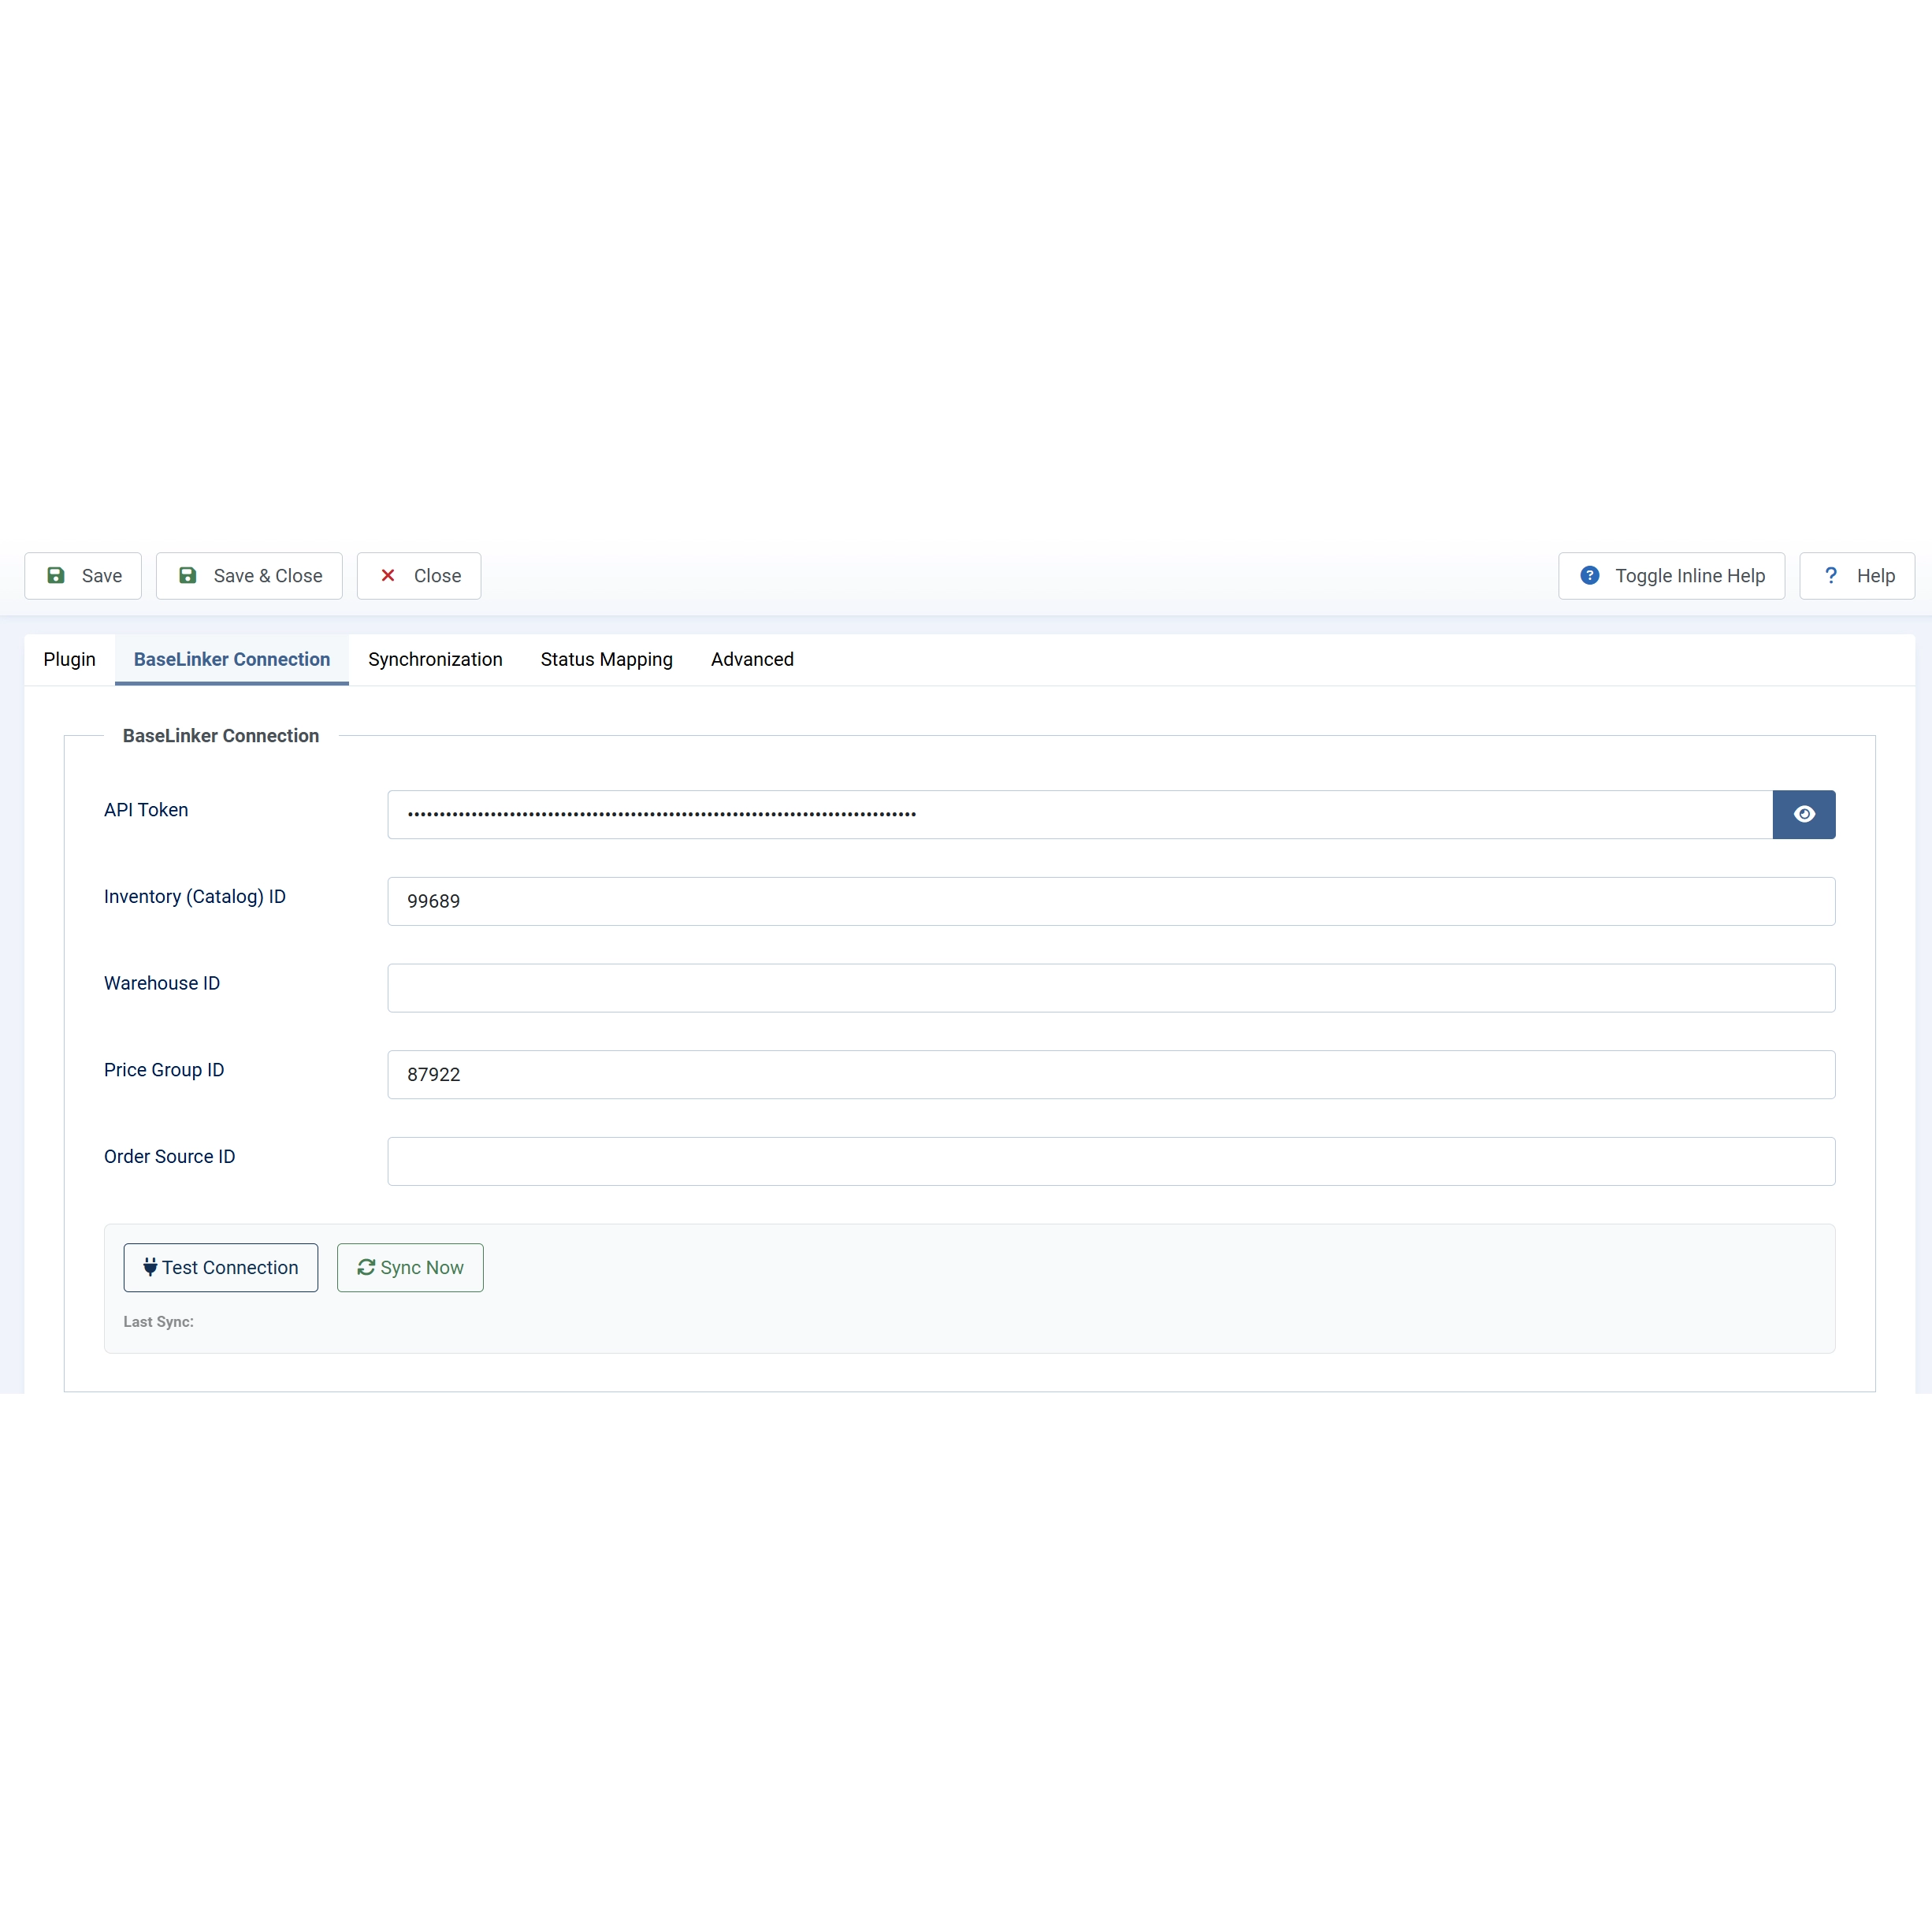
Task: Click the Inventory (Catalog) ID field
Action: [x=1111, y=901]
